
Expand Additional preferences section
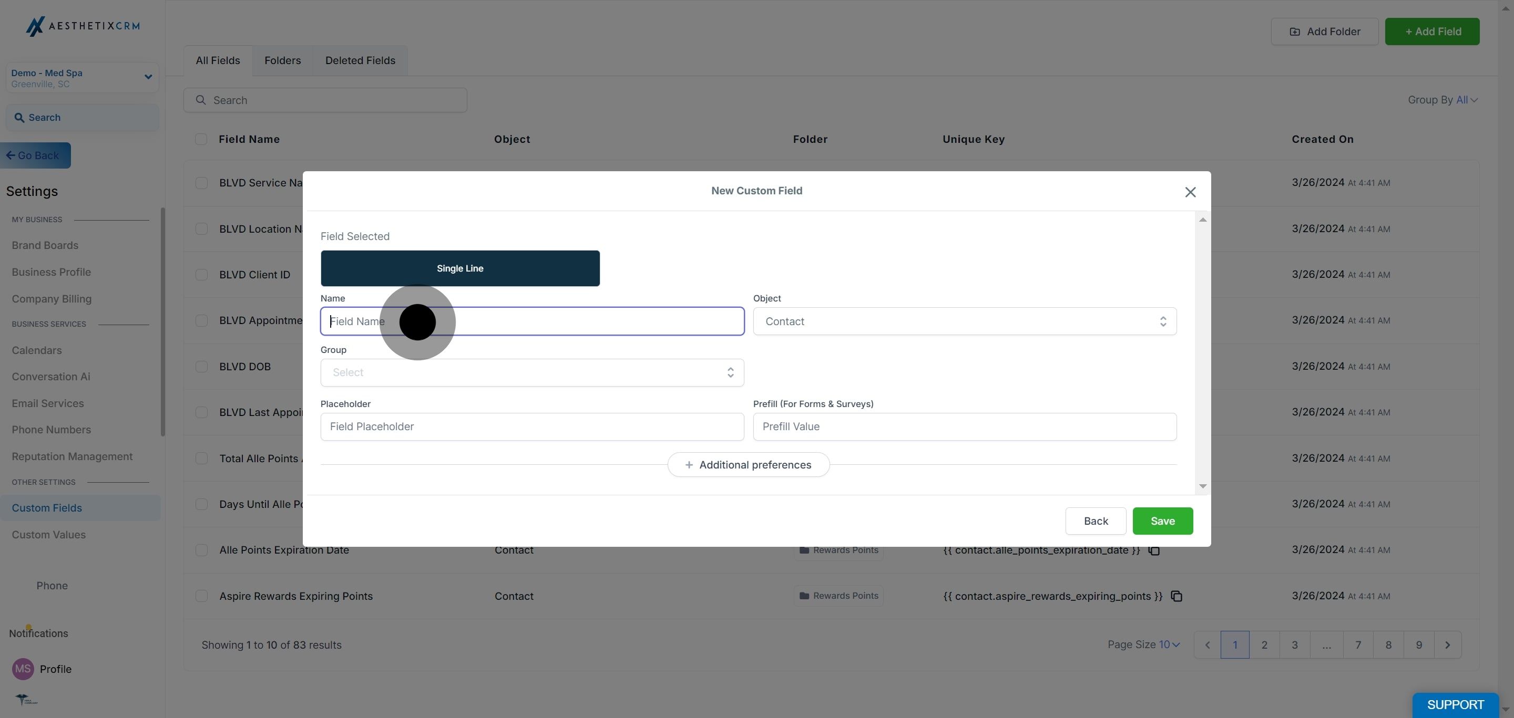click(x=748, y=464)
